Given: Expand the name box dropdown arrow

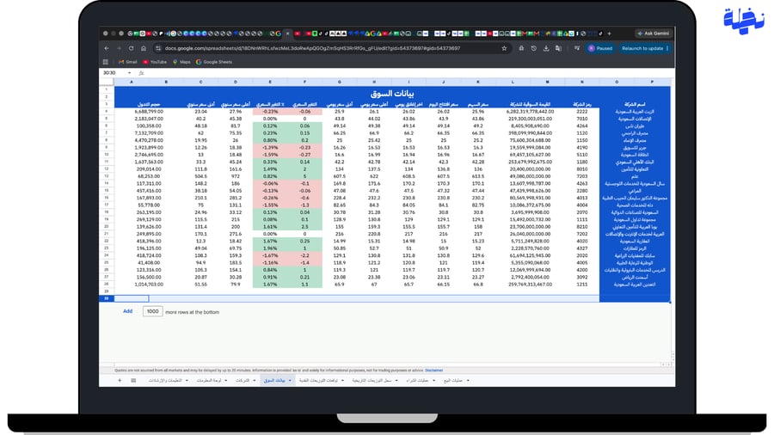Looking at the screenshot, I should (x=129, y=73).
